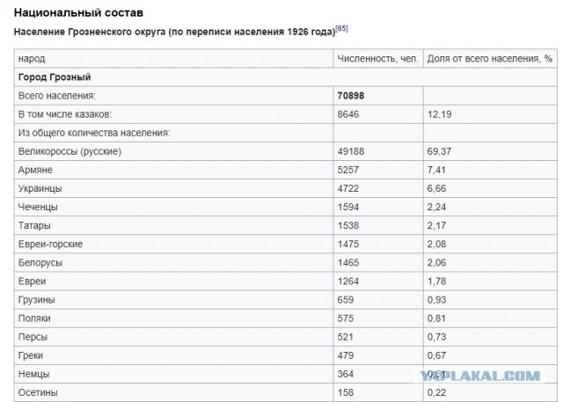Click the value 1475
The image size is (563, 402).
[x=348, y=244]
